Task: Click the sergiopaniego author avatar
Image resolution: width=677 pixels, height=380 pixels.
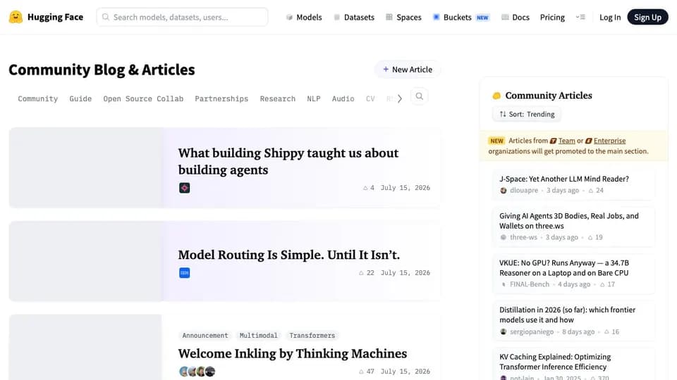Action: tap(503, 331)
